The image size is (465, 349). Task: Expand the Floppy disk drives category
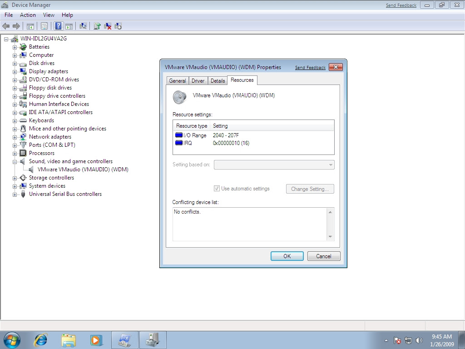pyautogui.click(x=15, y=88)
